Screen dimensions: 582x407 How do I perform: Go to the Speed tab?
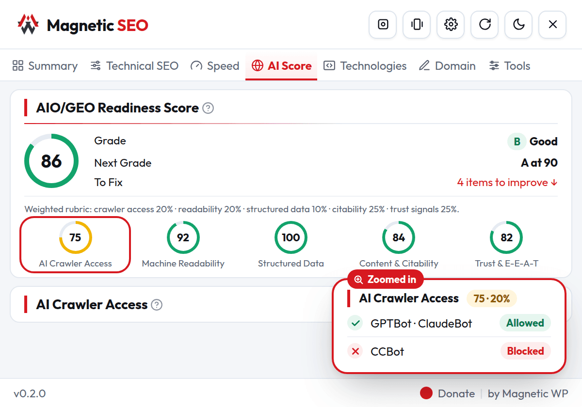[x=215, y=66]
